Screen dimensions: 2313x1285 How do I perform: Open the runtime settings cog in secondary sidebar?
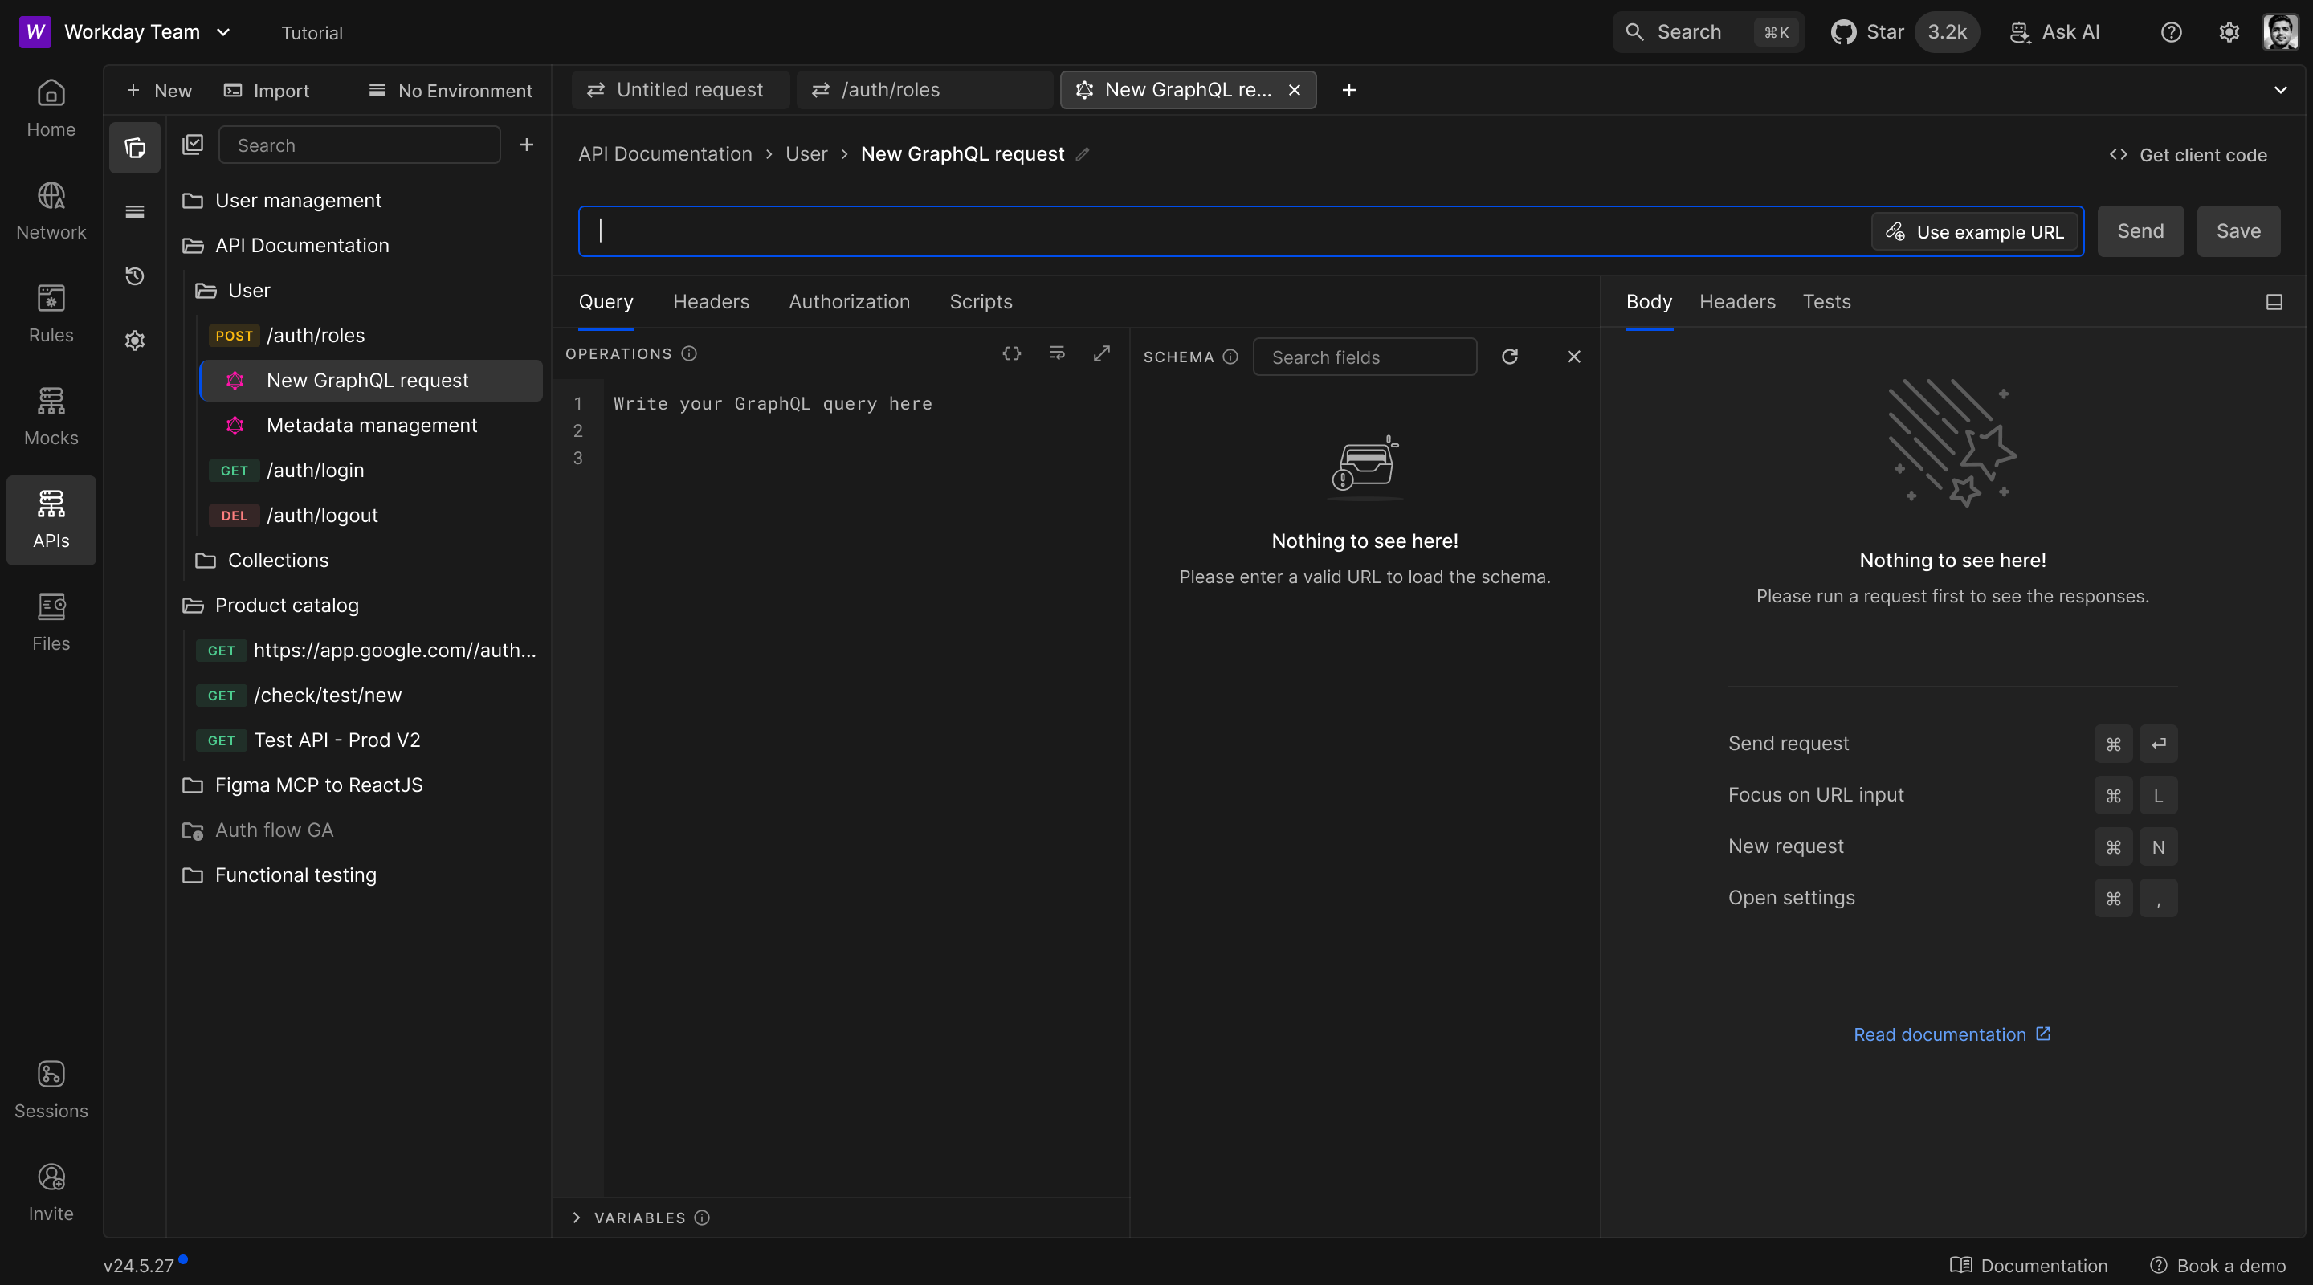pos(135,341)
